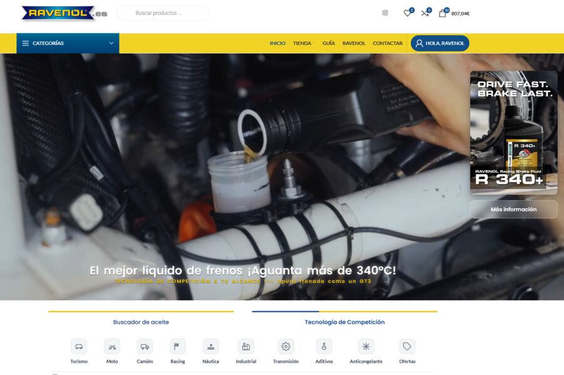The width and height of the screenshot is (564, 375).
Task: Select the Náutica boat icon
Action: coord(211,347)
